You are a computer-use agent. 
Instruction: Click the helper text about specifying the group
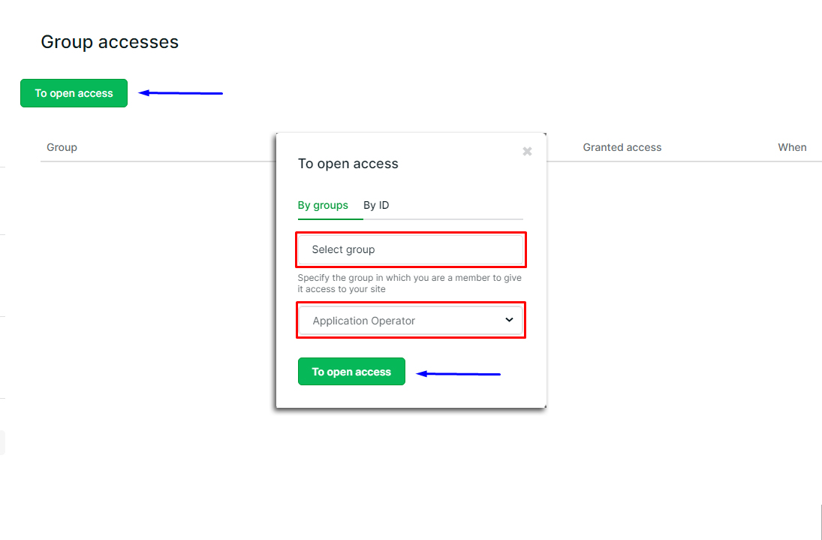click(409, 283)
